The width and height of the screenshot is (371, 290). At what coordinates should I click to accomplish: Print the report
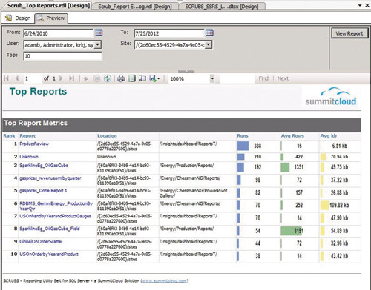pos(121,78)
